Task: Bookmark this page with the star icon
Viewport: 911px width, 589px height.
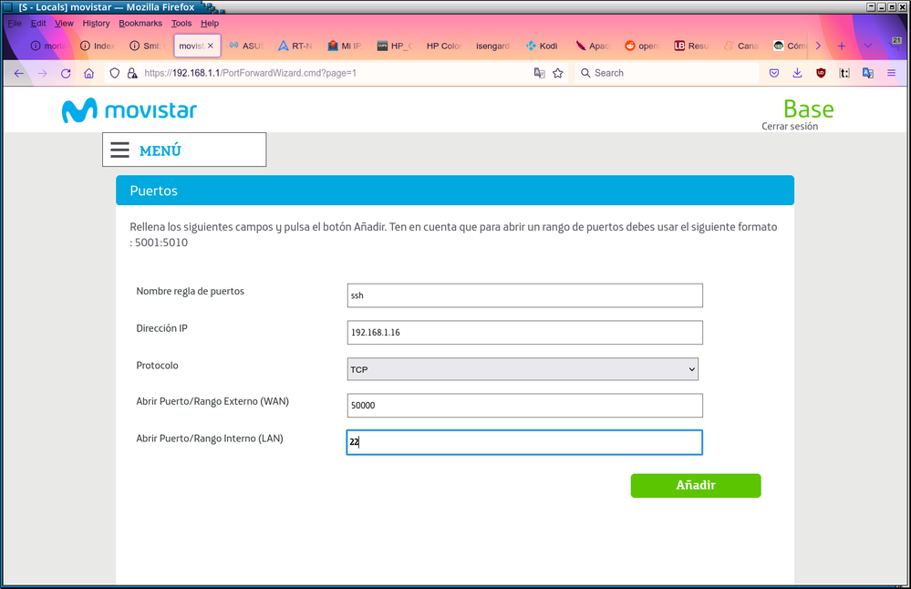Action: point(557,73)
